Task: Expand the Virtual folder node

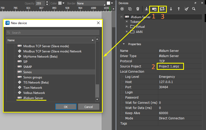Action: 127,27
